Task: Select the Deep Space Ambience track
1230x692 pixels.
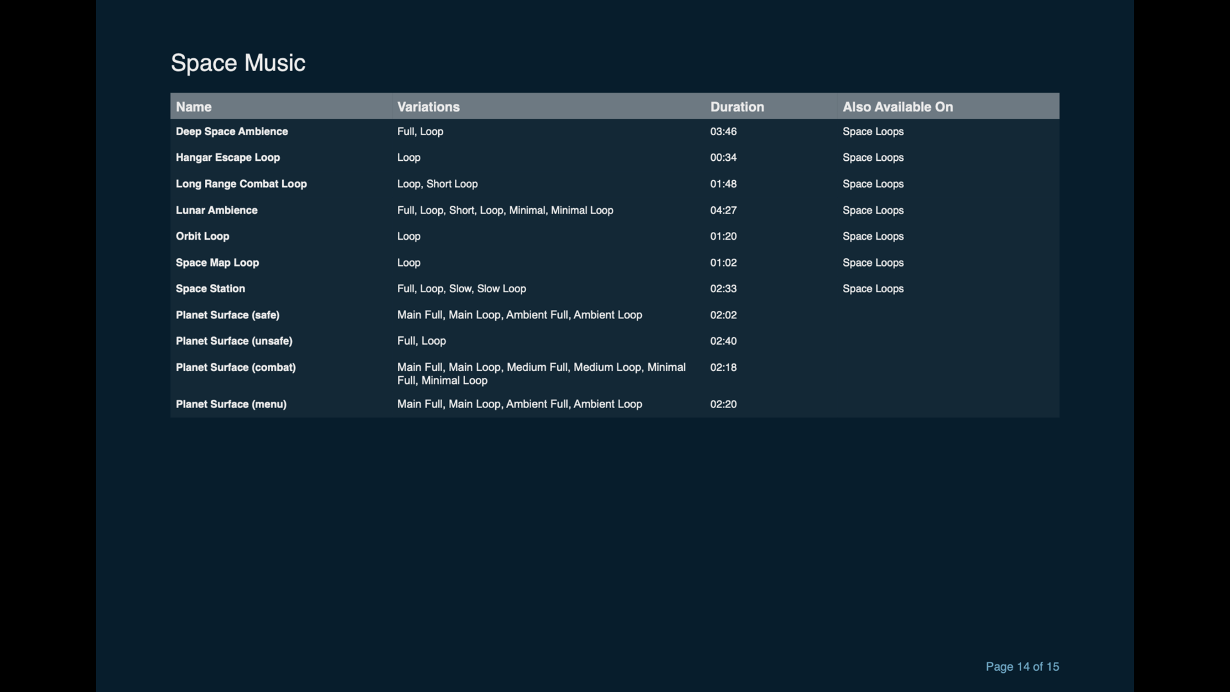Action: 232,131
